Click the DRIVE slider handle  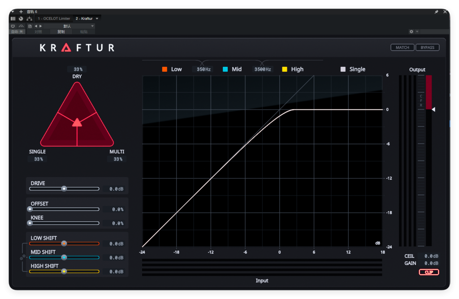(x=64, y=189)
